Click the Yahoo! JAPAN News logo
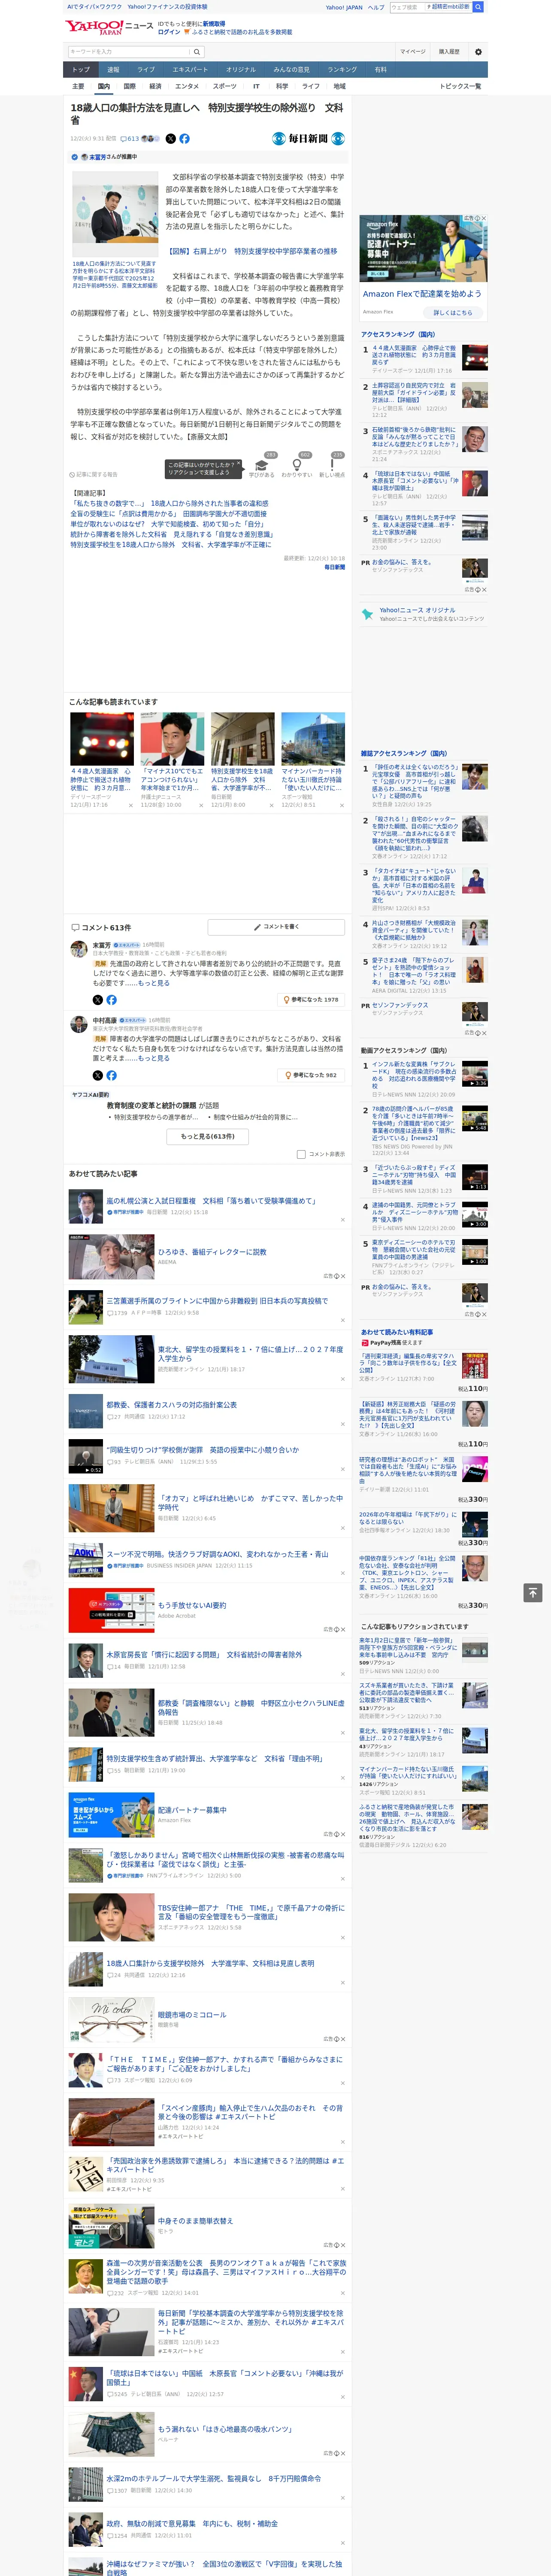This screenshot has height=2576, width=551. 110,27
